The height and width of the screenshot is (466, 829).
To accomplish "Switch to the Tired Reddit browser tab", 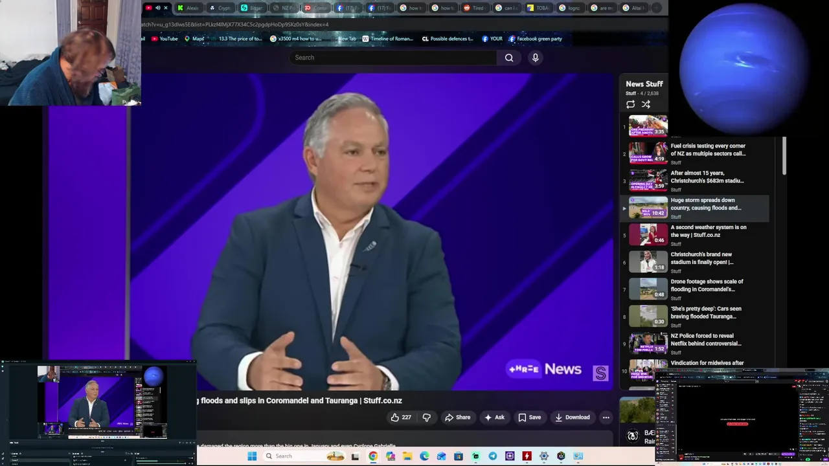I will pyautogui.click(x=474, y=8).
